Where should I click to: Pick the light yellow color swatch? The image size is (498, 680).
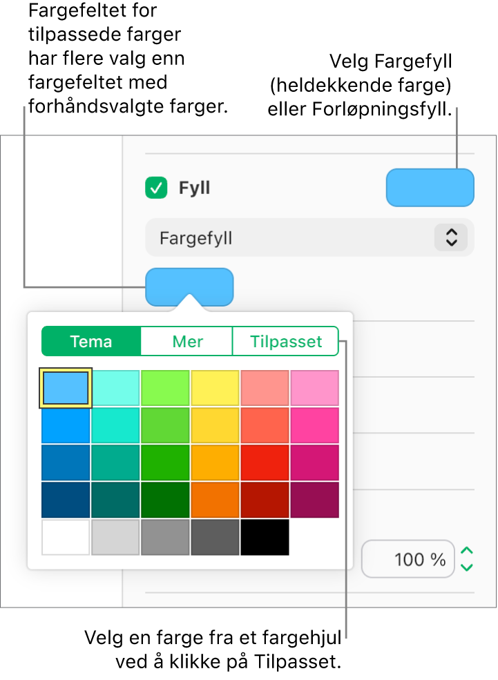point(215,388)
